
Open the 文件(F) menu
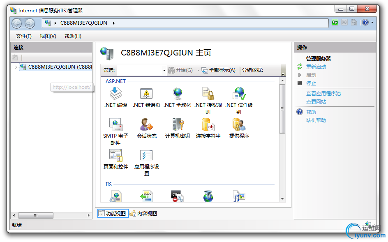(x=24, y=36)
